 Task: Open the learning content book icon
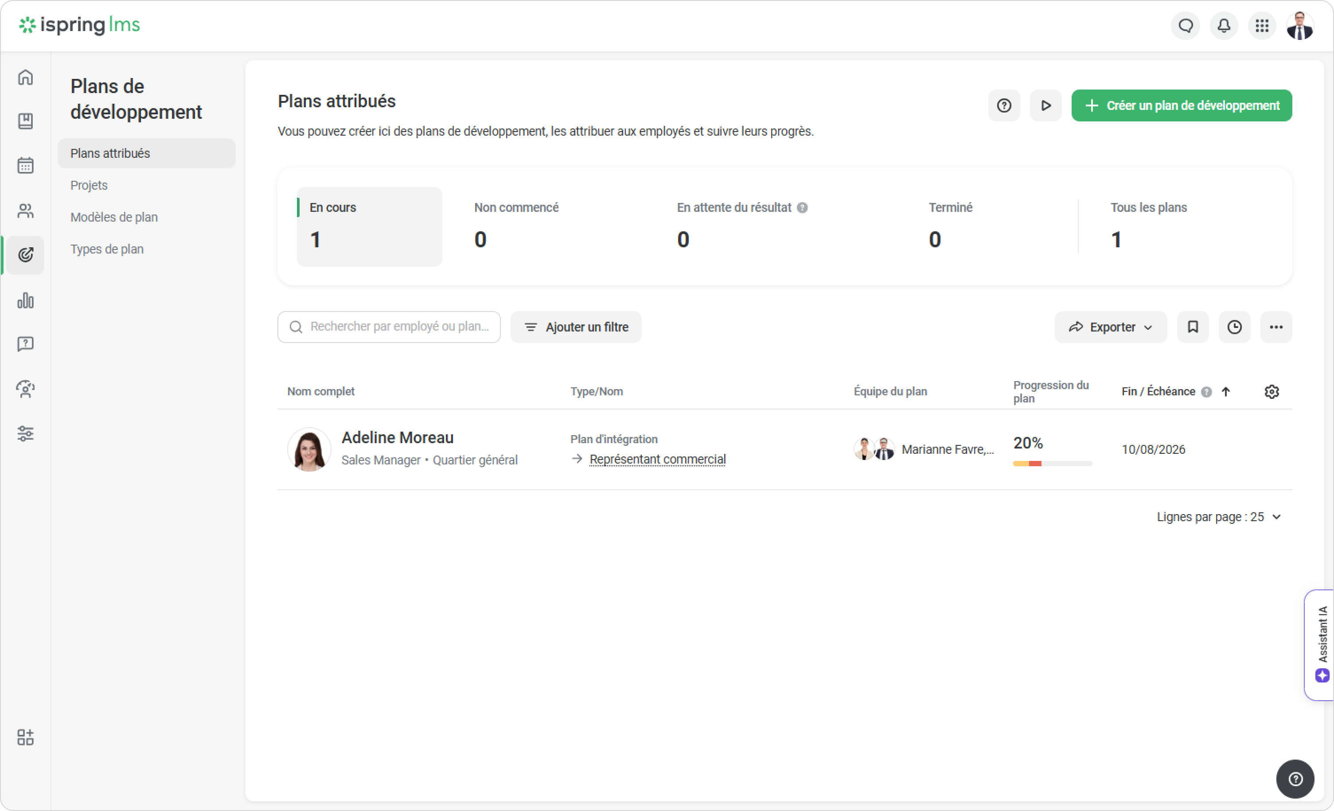(25, 121)
